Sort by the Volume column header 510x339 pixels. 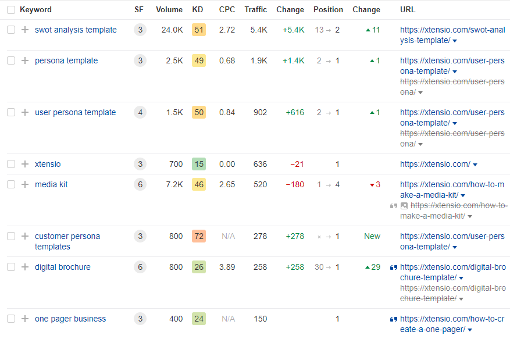pyautogui.click(x=169, y=10)
